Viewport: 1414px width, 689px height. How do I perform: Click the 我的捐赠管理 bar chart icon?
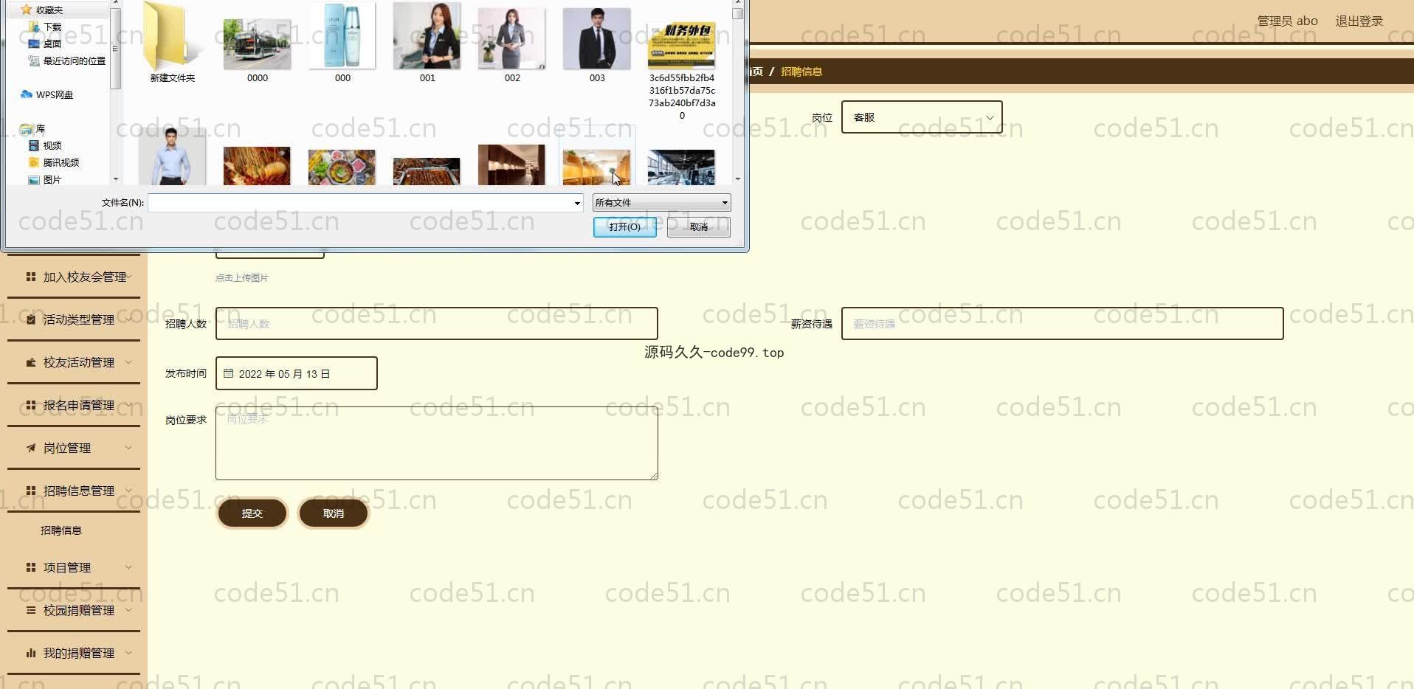tap(31, 653)
